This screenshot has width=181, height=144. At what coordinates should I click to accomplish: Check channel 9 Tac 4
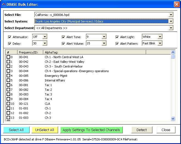coord(8,99)
